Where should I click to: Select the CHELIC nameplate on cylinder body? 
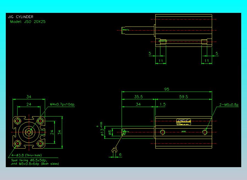(183, 122)
